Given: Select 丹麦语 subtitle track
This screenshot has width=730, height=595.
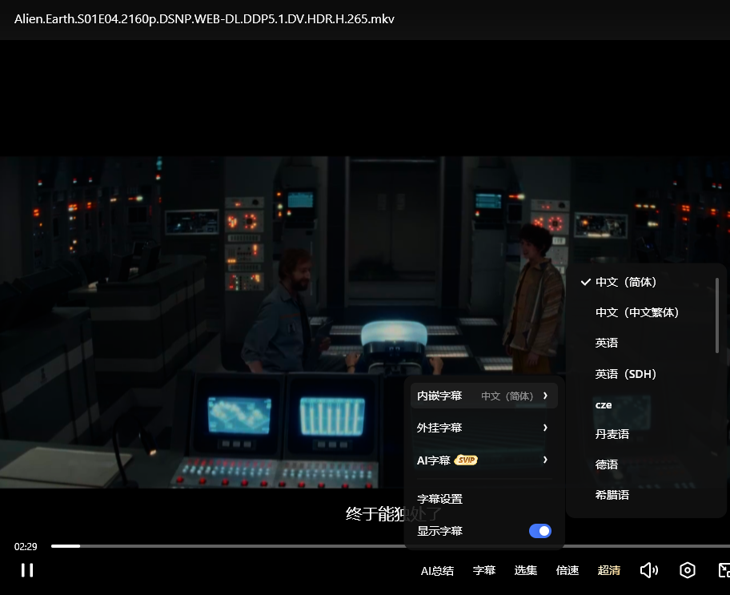Looking at the screenshot, I should [x=612, y=434].
